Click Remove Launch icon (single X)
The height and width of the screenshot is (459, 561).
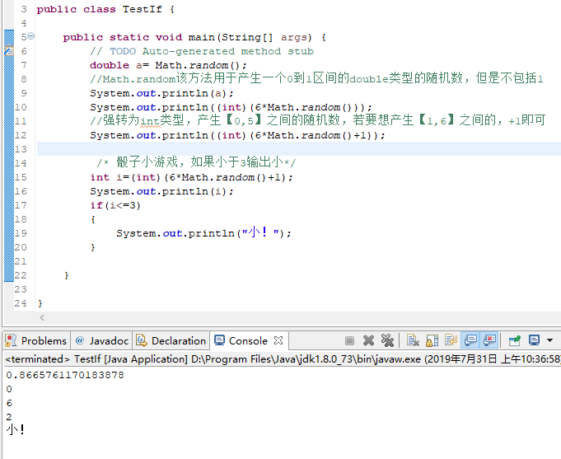click(368, 340)
